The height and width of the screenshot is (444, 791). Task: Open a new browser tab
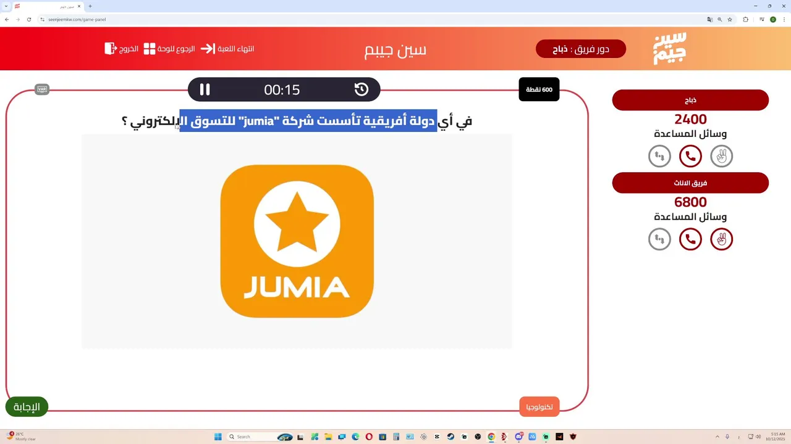[90, 6]
